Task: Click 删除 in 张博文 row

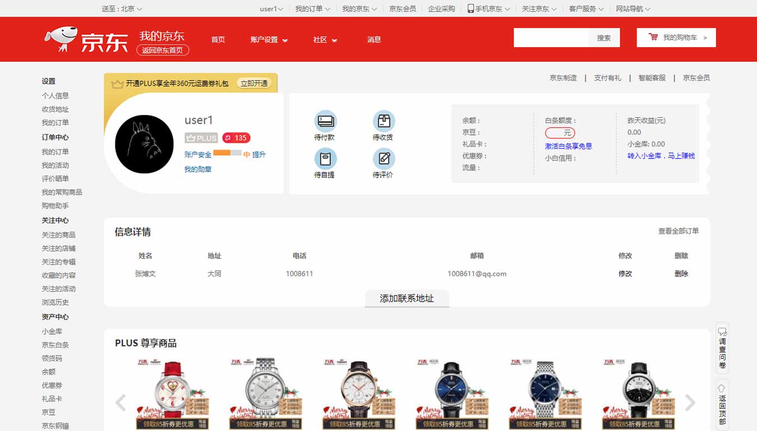Action: pos(681,274)
